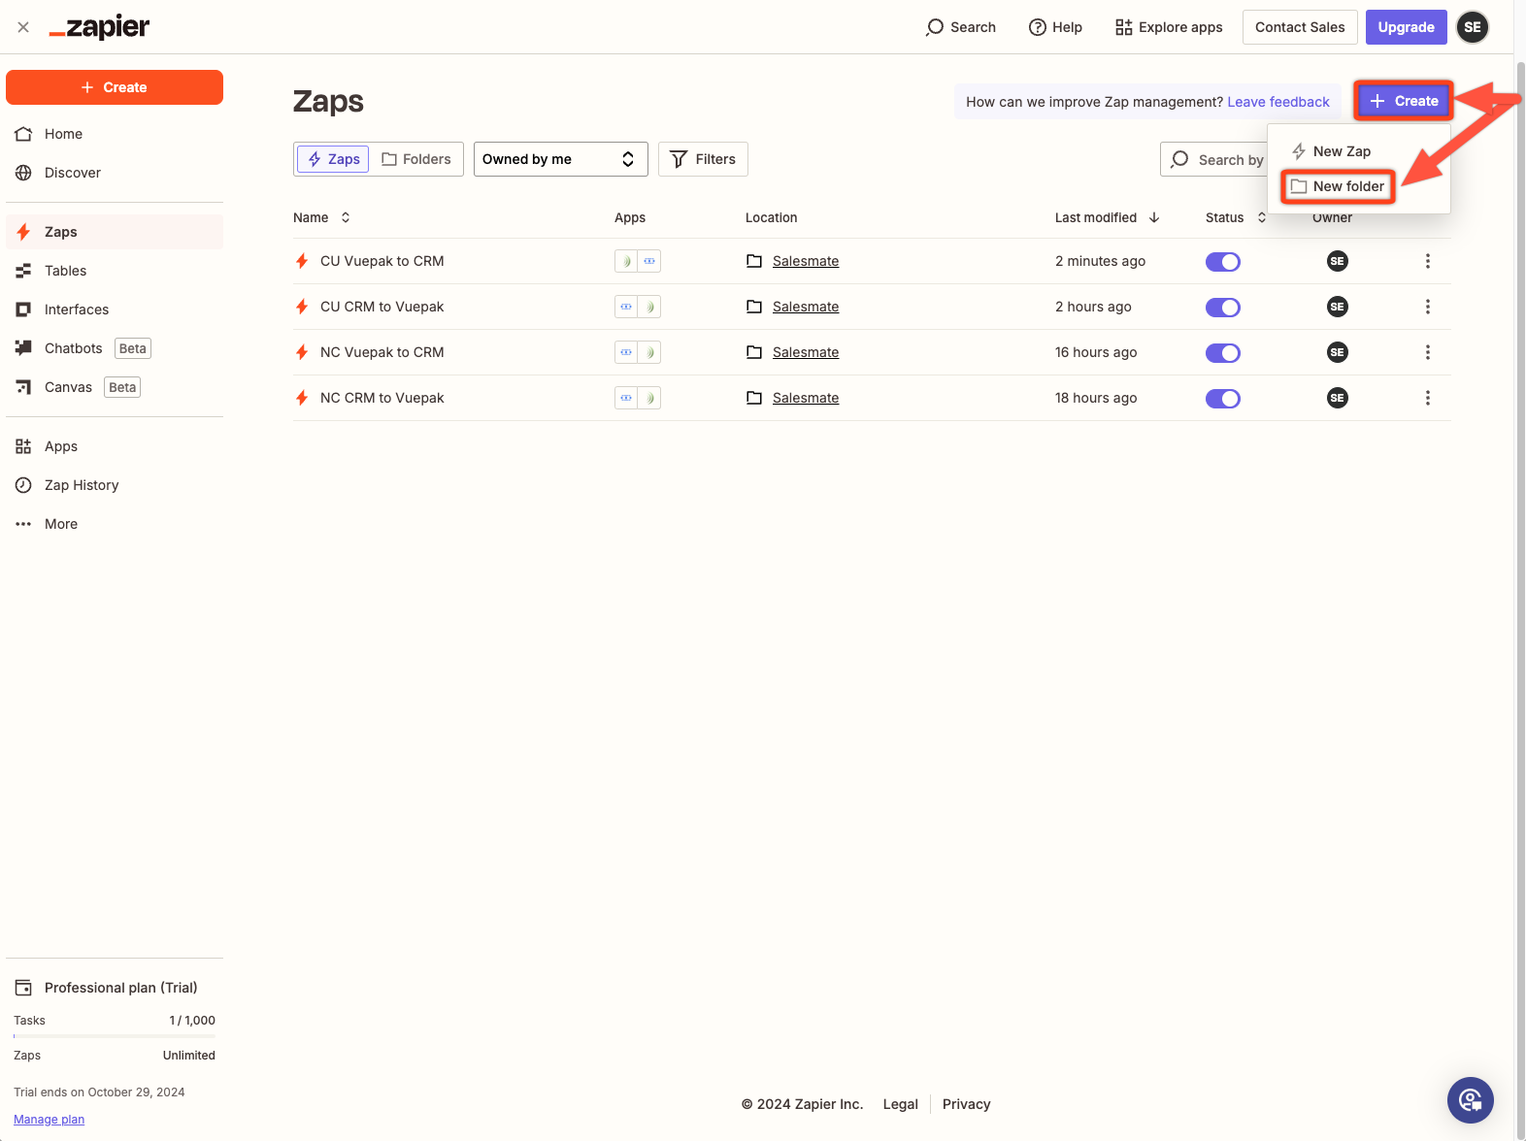The image size is (1526, 1141).
Task: Click the Discover globe icon
Action: [23, 173]
